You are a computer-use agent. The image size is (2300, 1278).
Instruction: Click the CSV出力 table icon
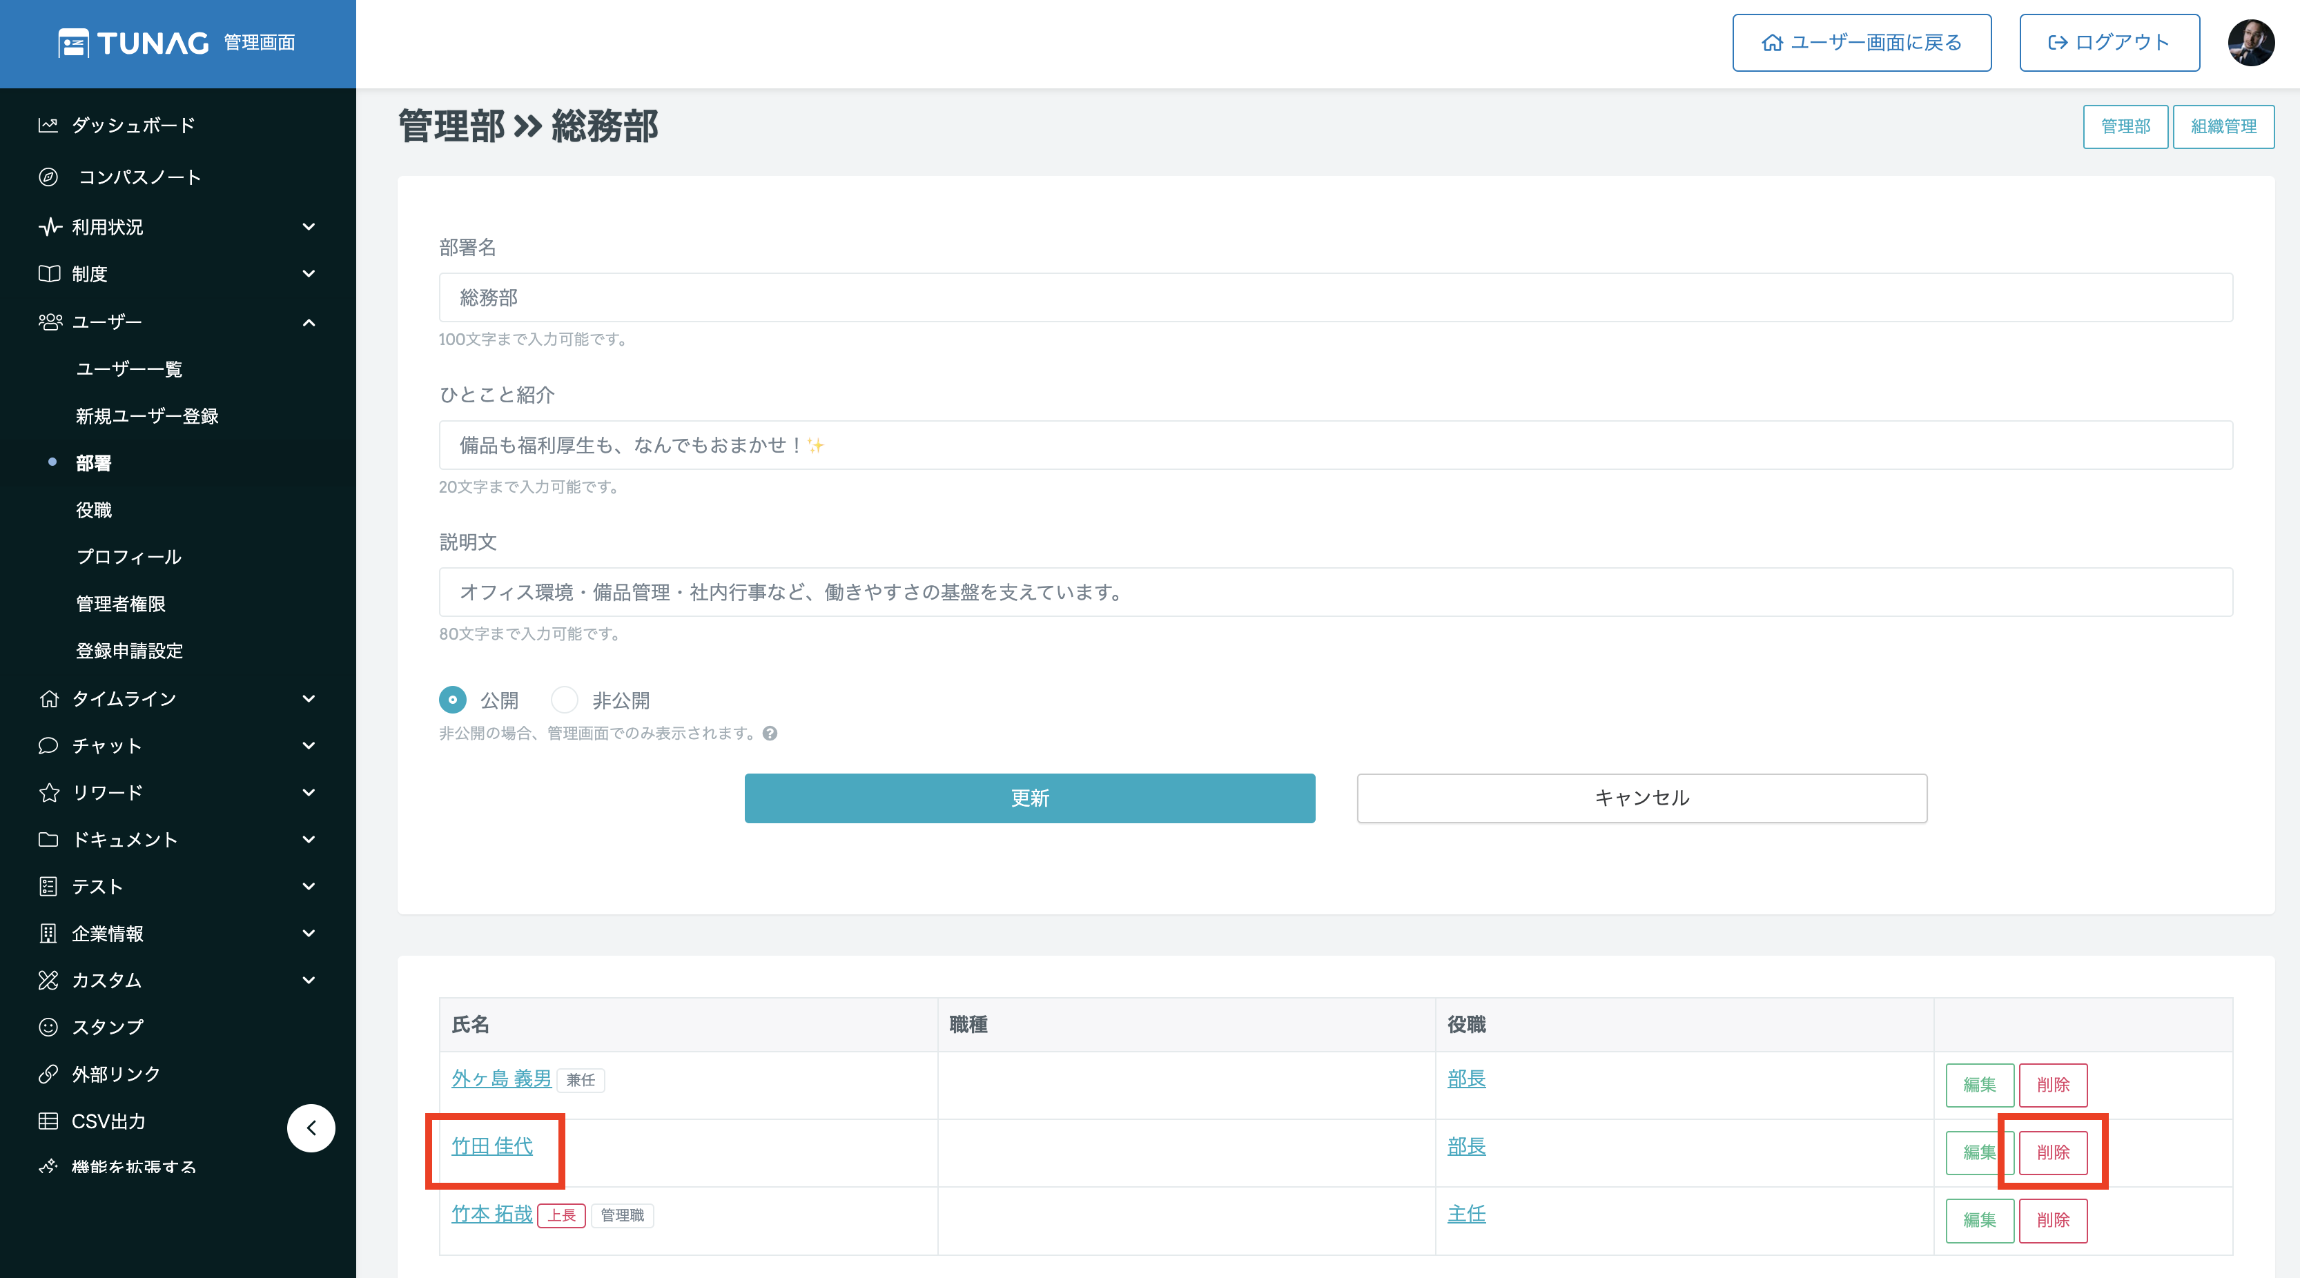tap(48, 1121)
